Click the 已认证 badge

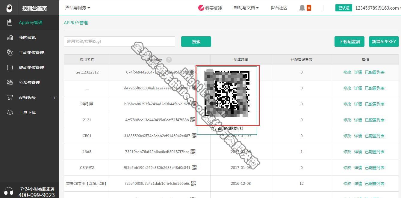(344, 8)
